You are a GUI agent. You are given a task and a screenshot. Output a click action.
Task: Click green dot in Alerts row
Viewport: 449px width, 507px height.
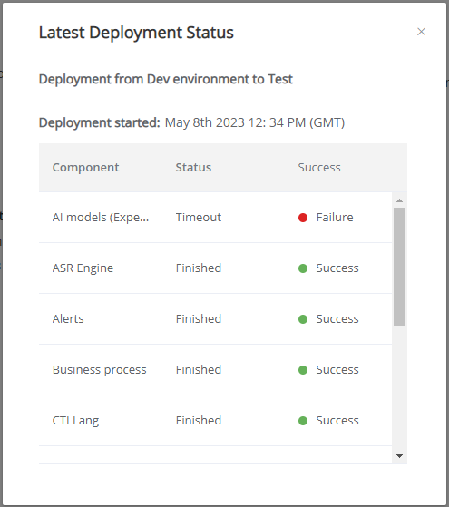click(303, 319)
